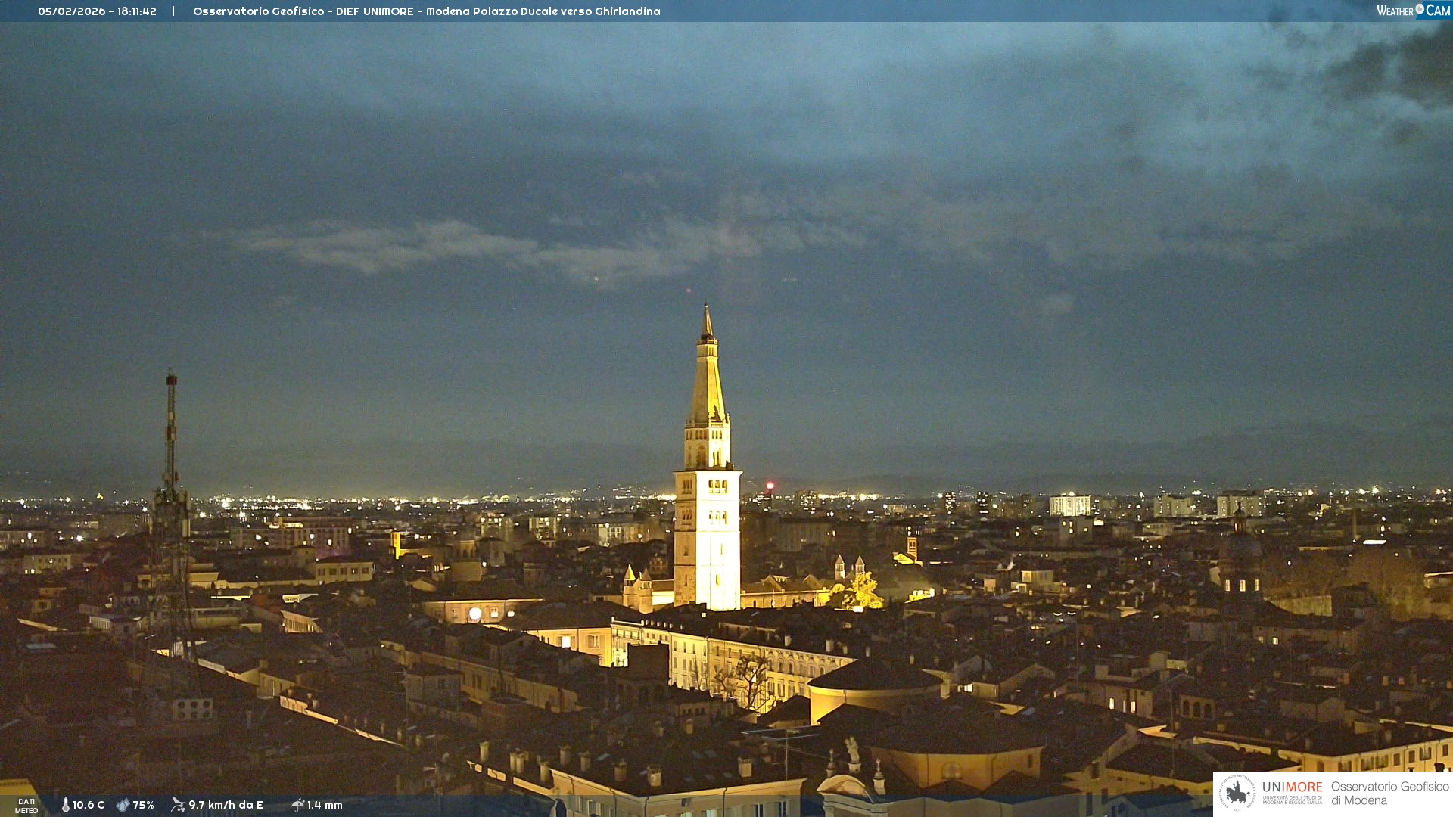Select the 1.4 mm rainfall reading

point(325,805)
